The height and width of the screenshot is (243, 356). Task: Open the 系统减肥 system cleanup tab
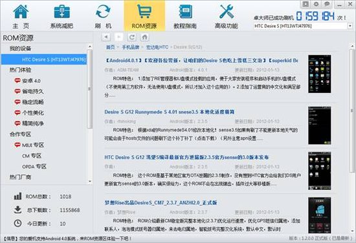(x=61, y=16)
